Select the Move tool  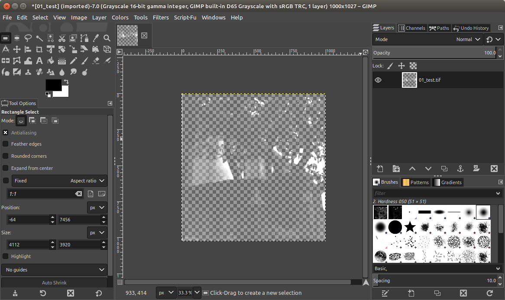tap(17, 49)
